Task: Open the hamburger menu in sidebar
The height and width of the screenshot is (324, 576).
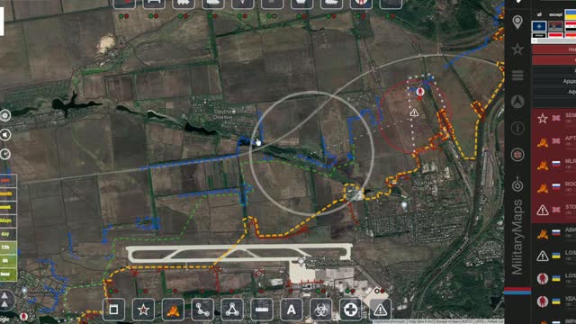Action: [517, 76]
